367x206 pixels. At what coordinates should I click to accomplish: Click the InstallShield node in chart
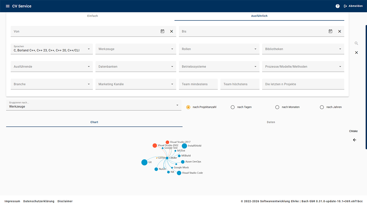pos(184,146)
